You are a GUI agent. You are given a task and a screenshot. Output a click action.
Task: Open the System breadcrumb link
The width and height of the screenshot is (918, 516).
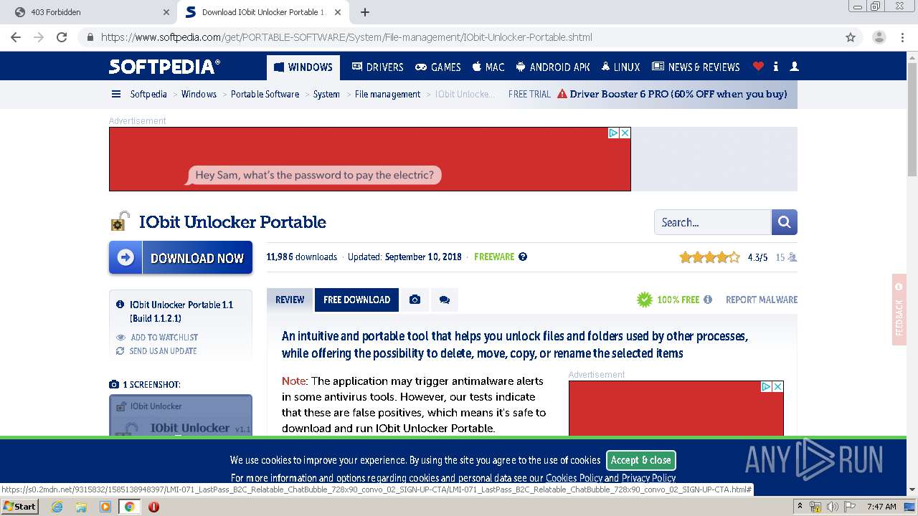tap(326, 94)
